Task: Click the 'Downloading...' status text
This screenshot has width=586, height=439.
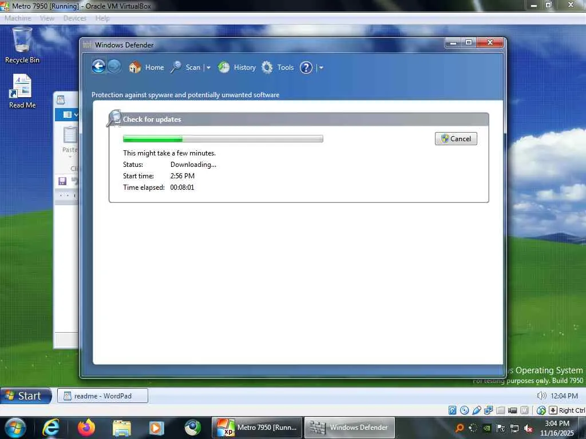Action: [x=193, y=164]
